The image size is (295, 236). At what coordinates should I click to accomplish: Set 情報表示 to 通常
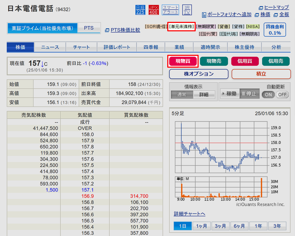click(182, 95)
